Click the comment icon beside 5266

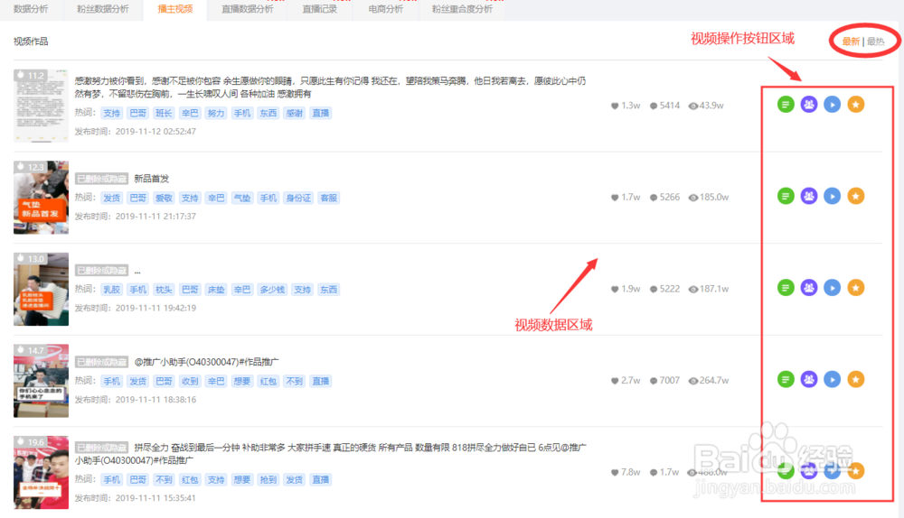[654, 198]
